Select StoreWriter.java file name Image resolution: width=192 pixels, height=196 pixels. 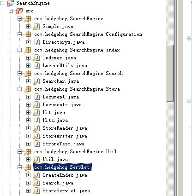(65, 136)
